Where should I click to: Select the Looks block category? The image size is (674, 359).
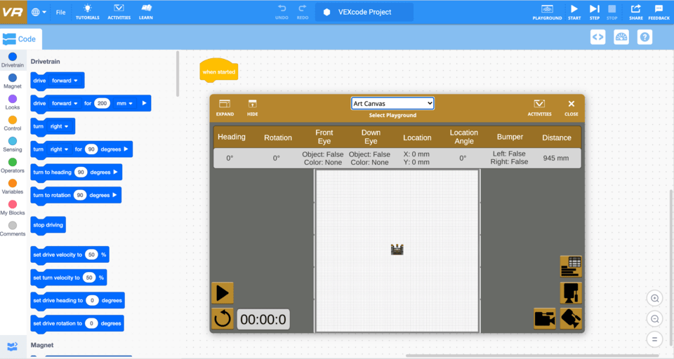tap(13, 102)
